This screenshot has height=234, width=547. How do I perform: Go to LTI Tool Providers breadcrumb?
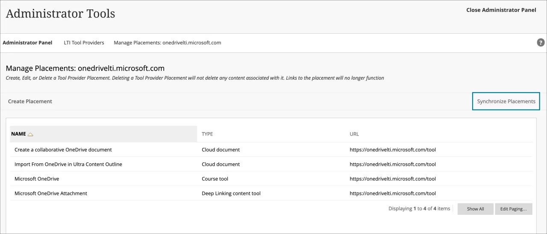click(x=84, y=43)
